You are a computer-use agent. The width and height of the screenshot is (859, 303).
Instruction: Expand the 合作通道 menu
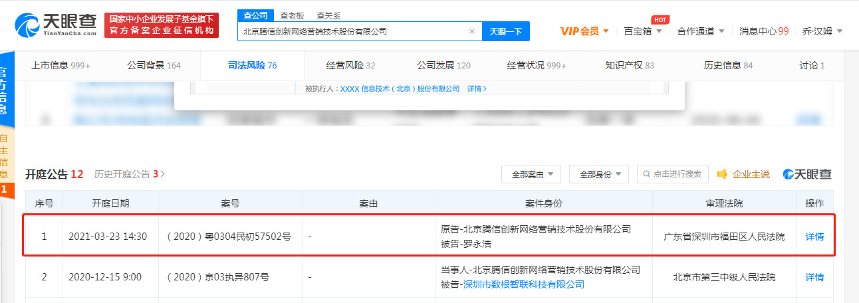click(x=701, y=31)
